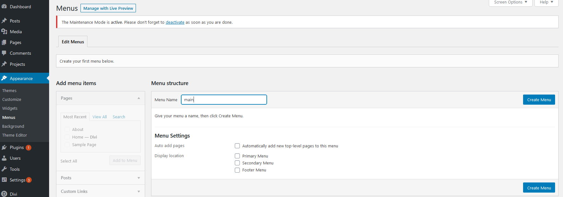This screenshot has width=563, height=197.
Task: Click the Plugins update count badge
Action: pos(29,148)
